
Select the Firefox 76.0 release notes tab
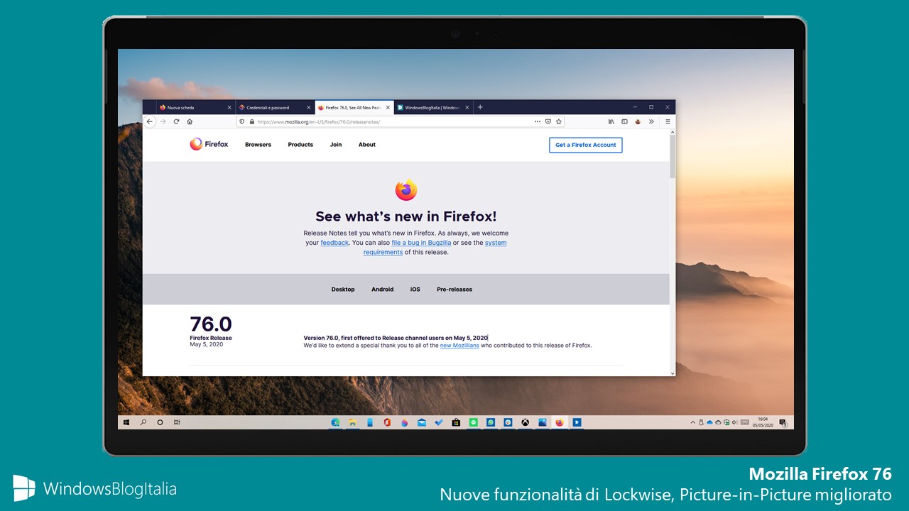point(354,107)
